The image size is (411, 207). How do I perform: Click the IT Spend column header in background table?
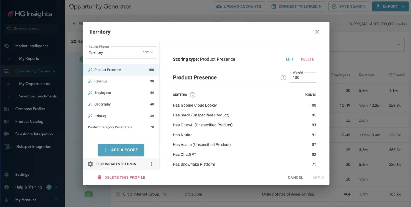tap(397, 75)
